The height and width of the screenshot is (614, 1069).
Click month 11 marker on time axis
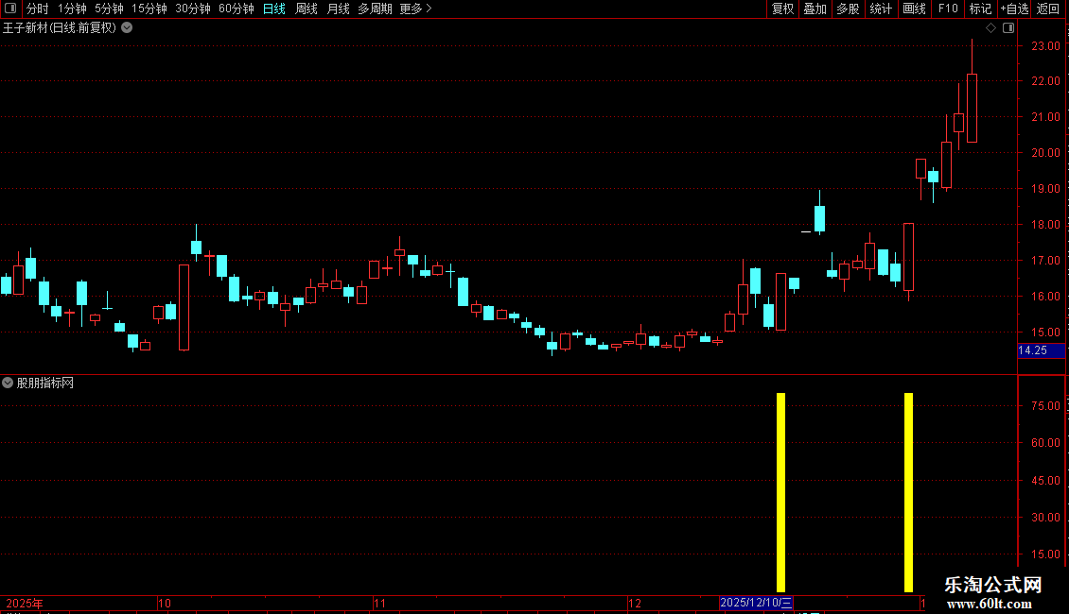(x=379, y=604)
